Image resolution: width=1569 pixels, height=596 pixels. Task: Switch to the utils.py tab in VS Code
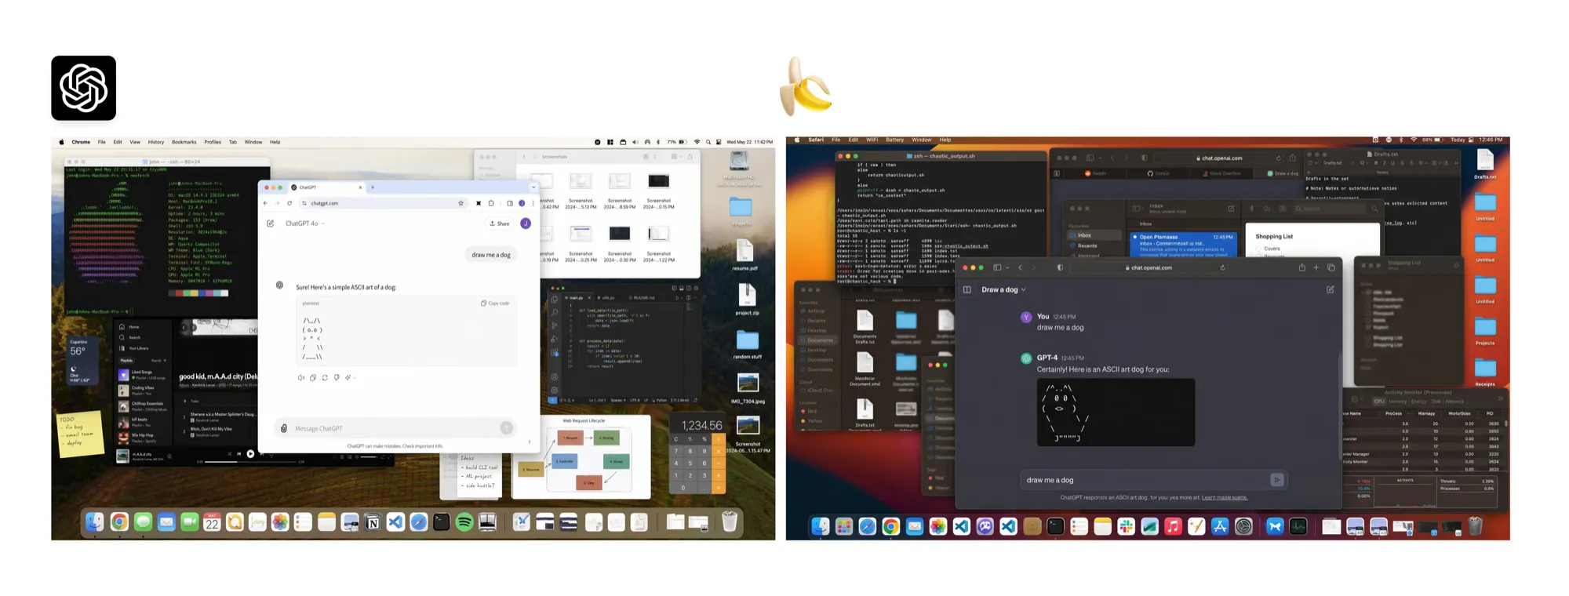click(x=608, y=298)
